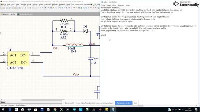This screenshot has width=200, height=112.
Task: Click the Place Net Label icon
Action: pyautogui.click(x=69, y=8)
